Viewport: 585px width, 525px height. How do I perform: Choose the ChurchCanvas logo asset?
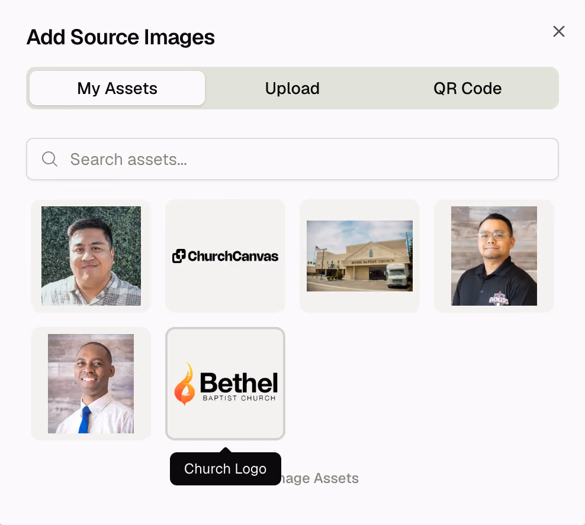[226, 256]
